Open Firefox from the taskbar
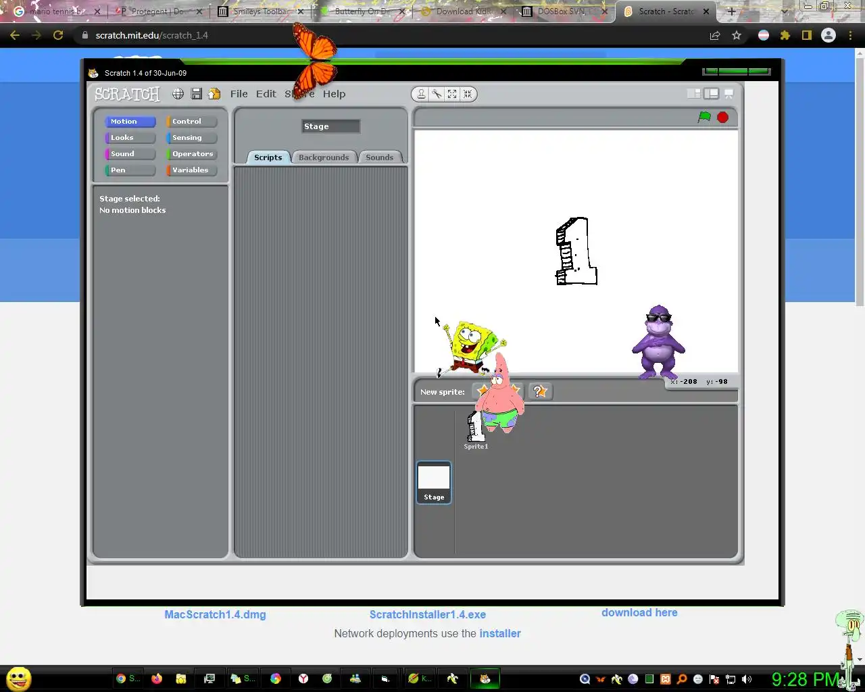 pyautogui.click(x=157, y=678)
